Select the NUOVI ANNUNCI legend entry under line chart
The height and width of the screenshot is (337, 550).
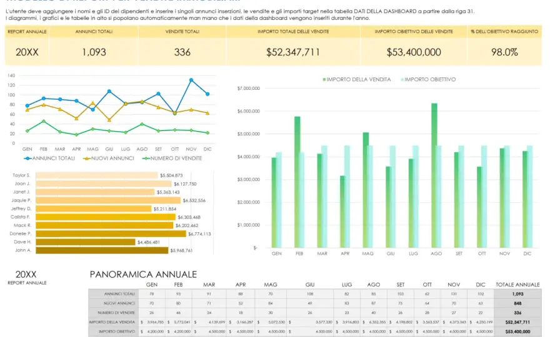pos(108,159)
